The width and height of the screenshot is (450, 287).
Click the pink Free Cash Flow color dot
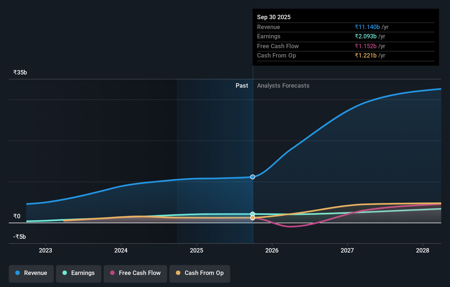(x=112, y=273)
